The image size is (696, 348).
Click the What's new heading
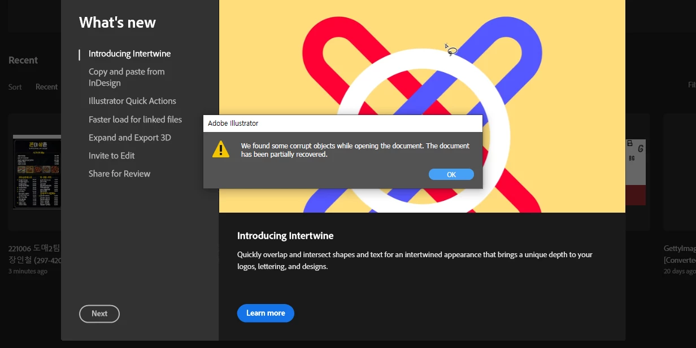pos(118,23)
